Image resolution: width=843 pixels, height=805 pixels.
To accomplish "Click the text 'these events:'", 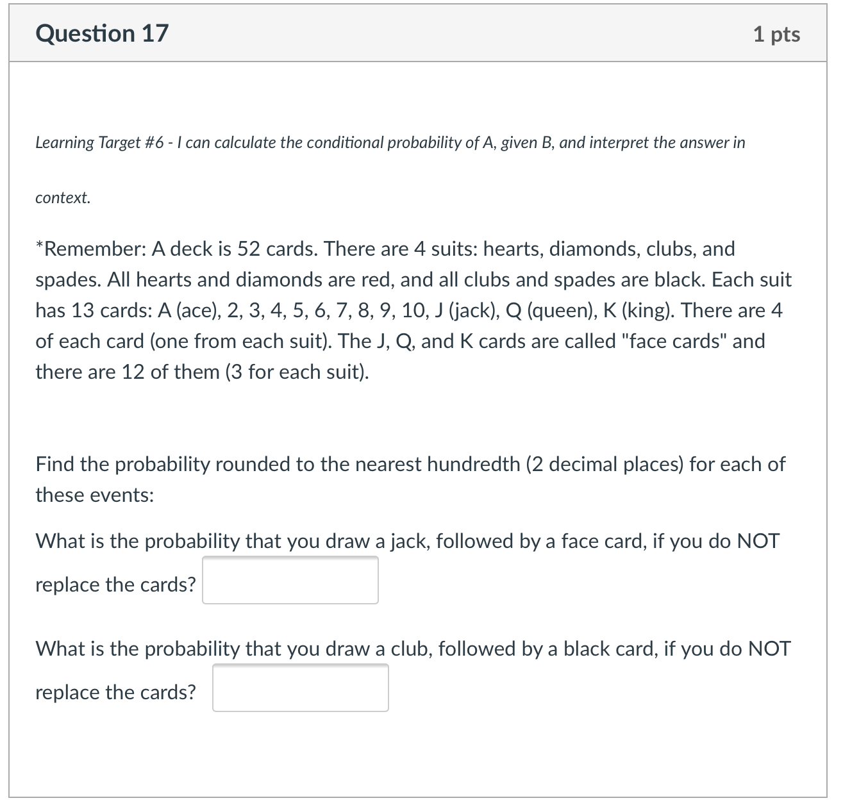I will (94, 494).
